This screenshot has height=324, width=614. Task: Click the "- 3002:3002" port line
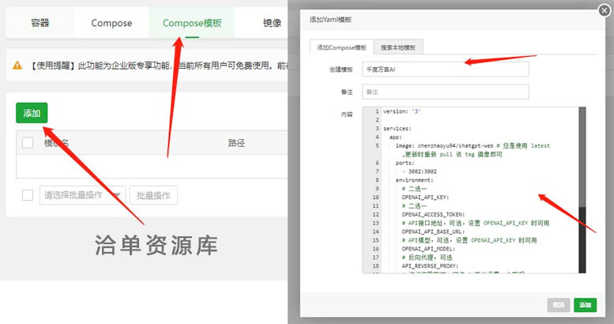click(419, 171)
